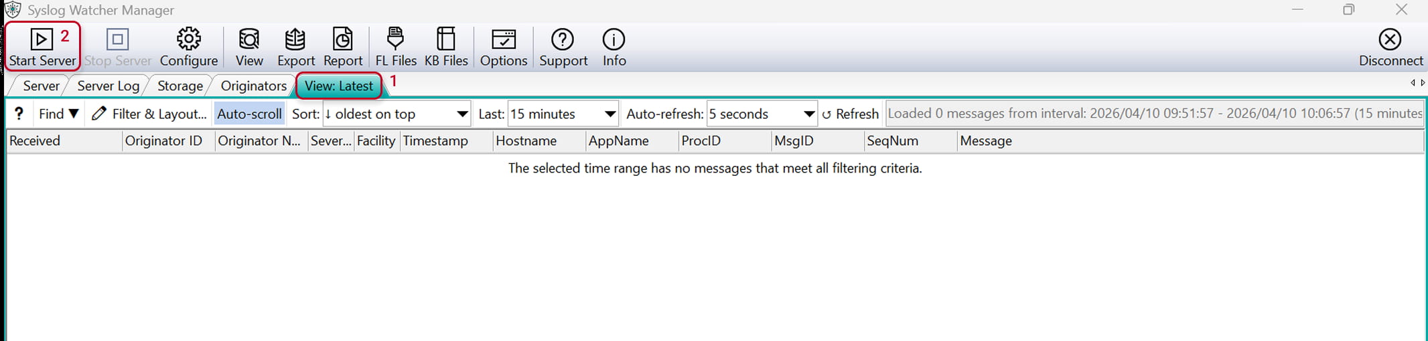Sort by the Message column header
Image resolution: width=1428 pixels, height=341 pixels.
click(x=1191, y=141)
